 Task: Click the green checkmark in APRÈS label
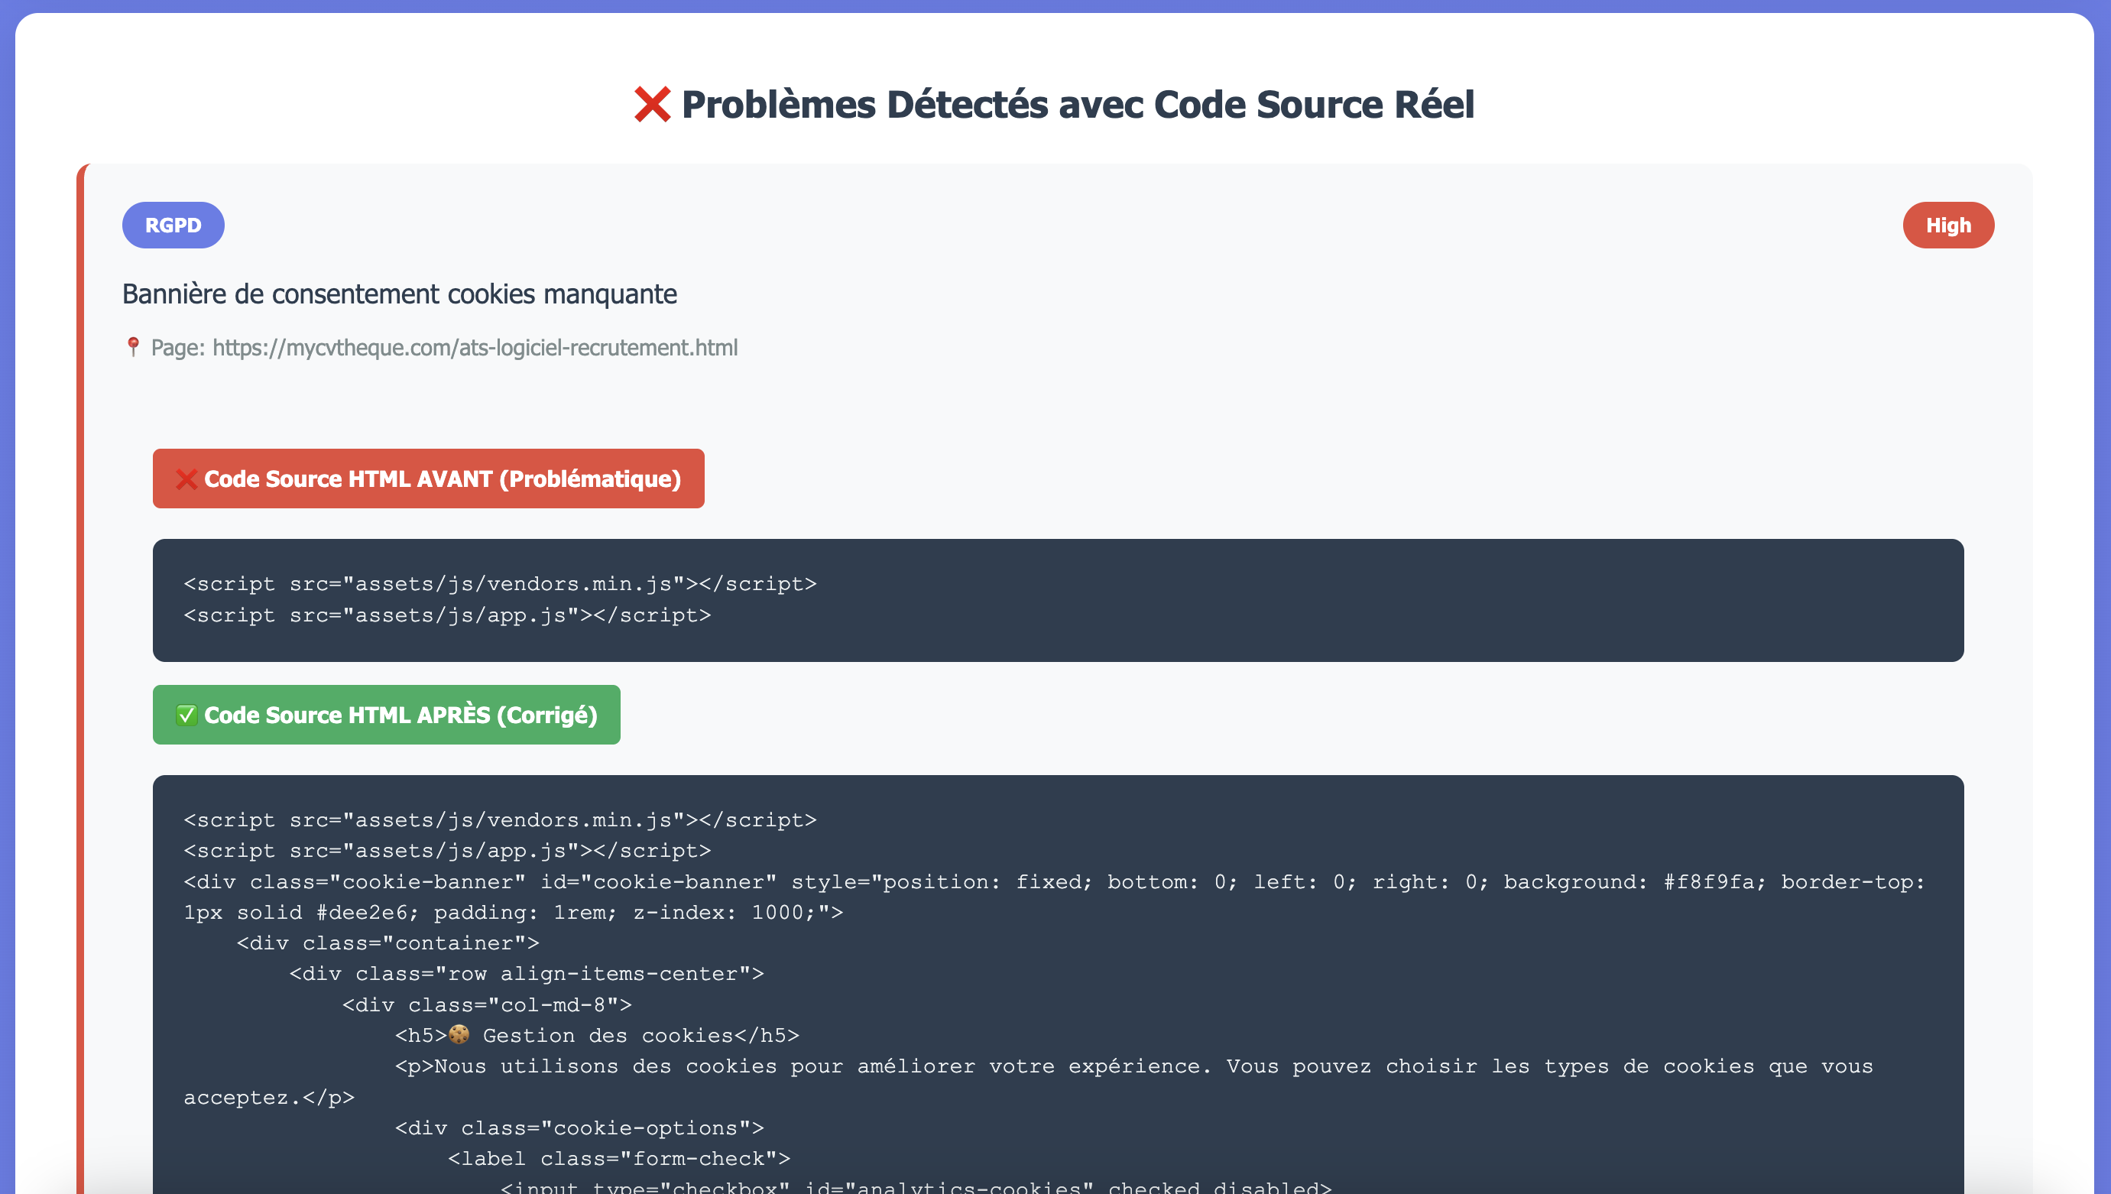pyautogui.click(x=187, y=715)
